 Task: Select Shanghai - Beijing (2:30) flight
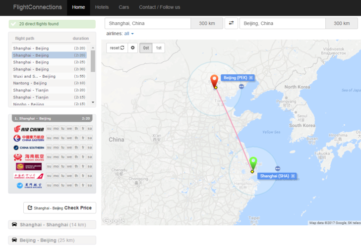tap(49, 69)
